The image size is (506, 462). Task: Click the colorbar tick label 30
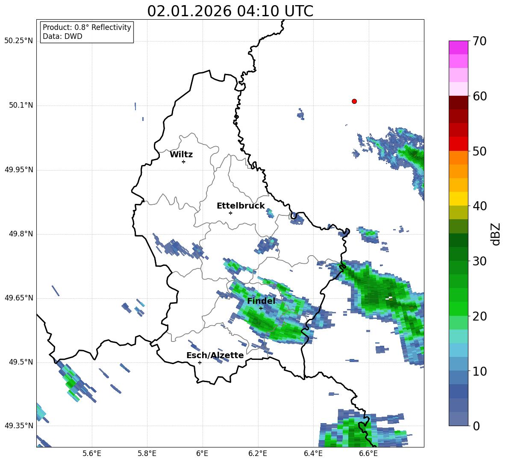tap(480, 261)
